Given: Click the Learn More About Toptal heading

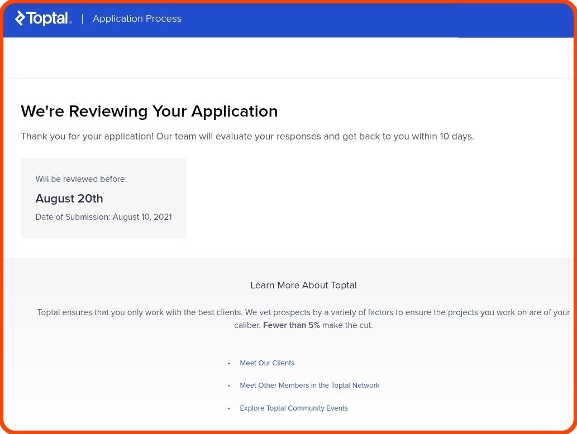Looking at the screenshot, I should tap(303, 285).
